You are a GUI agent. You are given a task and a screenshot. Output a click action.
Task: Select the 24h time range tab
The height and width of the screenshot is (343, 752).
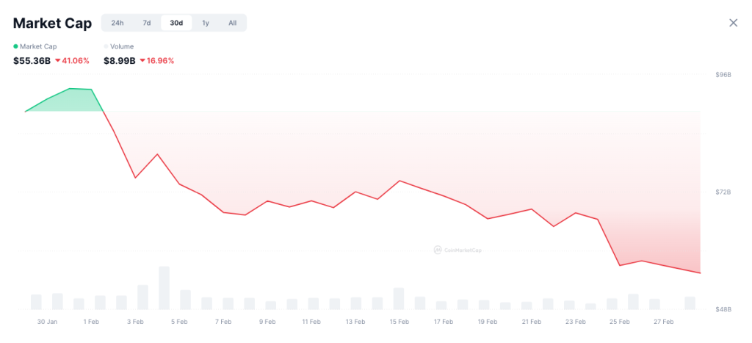pos(117,23)
